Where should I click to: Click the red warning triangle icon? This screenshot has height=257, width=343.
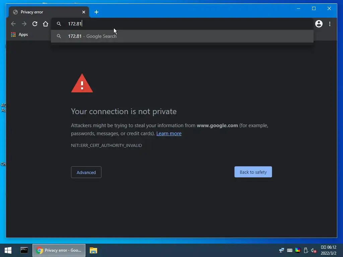click(82, 83)
